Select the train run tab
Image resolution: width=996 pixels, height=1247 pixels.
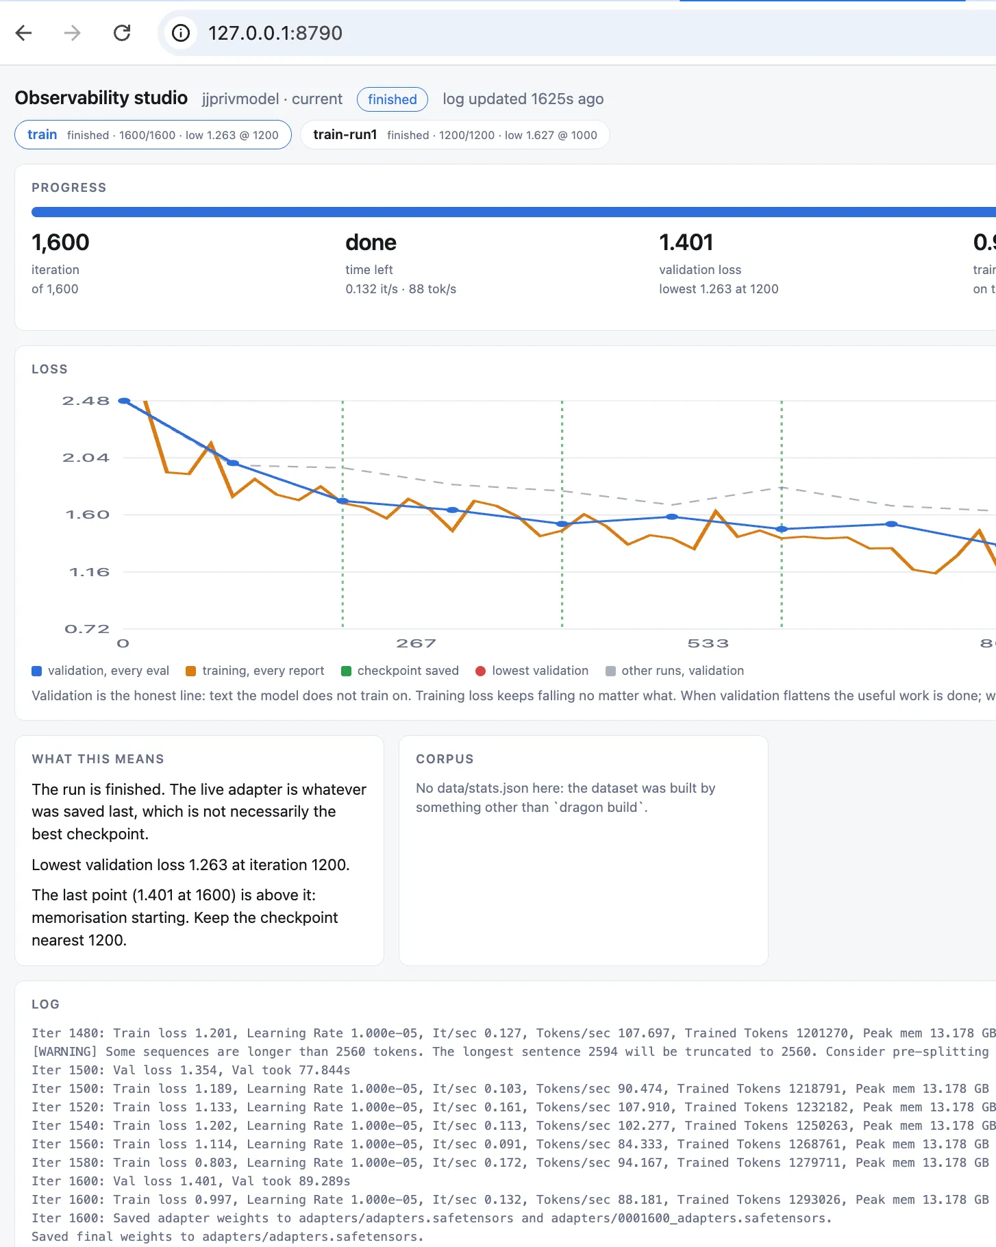153,135
